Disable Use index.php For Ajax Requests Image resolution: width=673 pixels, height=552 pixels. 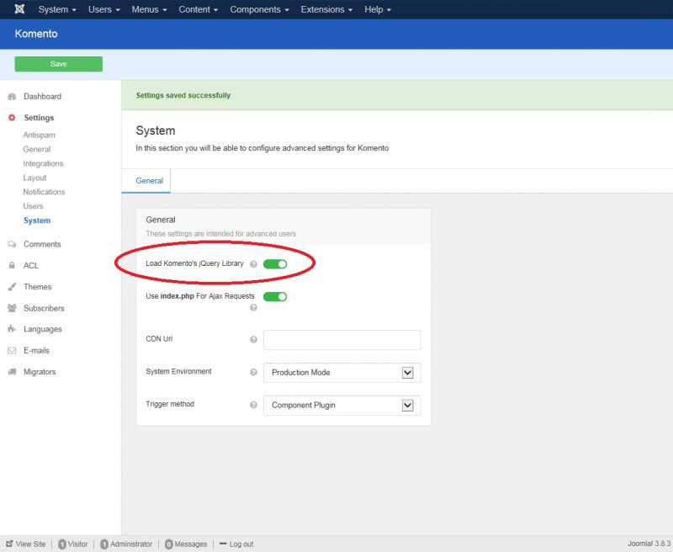click(275, 296)
